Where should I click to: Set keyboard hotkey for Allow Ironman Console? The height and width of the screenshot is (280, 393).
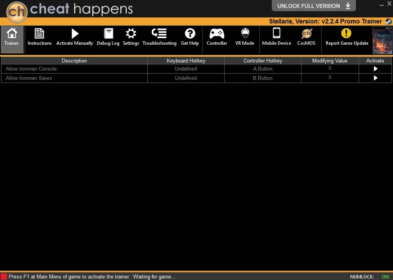186,69
